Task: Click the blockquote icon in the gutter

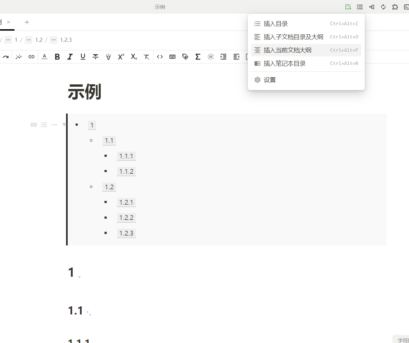Action: pyautogui.click(x=34, y=125)
